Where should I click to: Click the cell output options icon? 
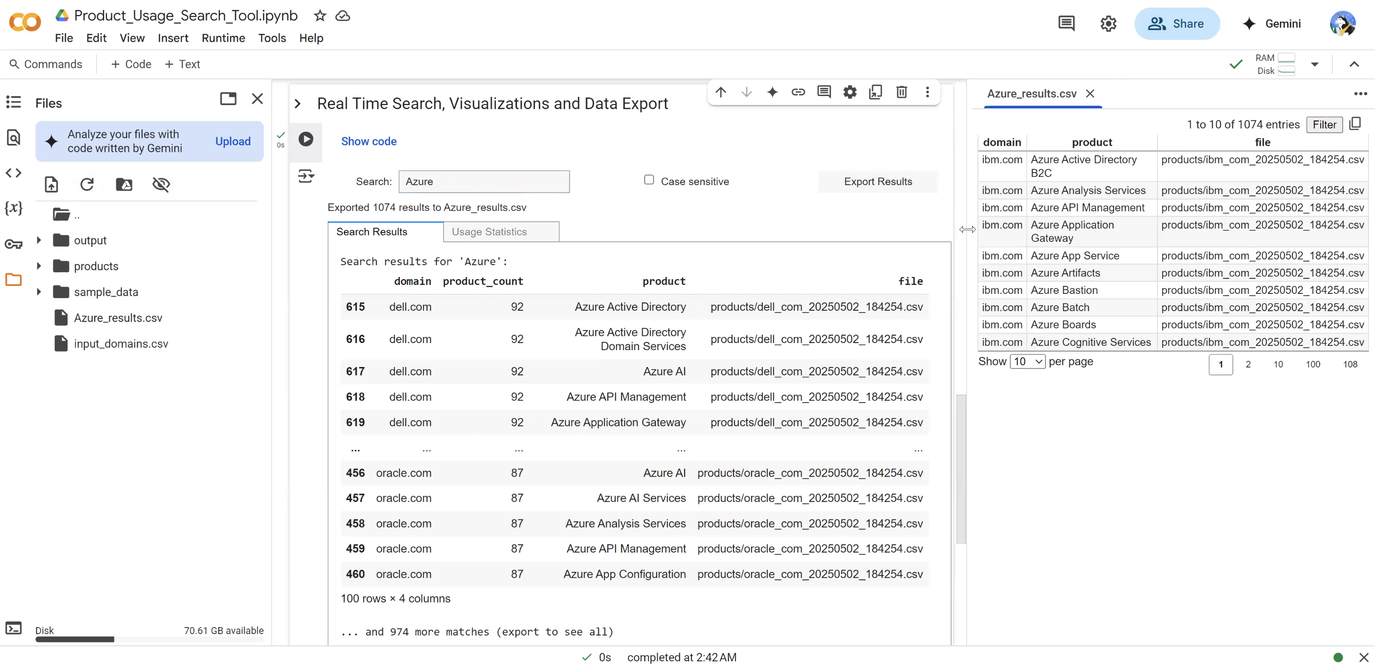306,176
